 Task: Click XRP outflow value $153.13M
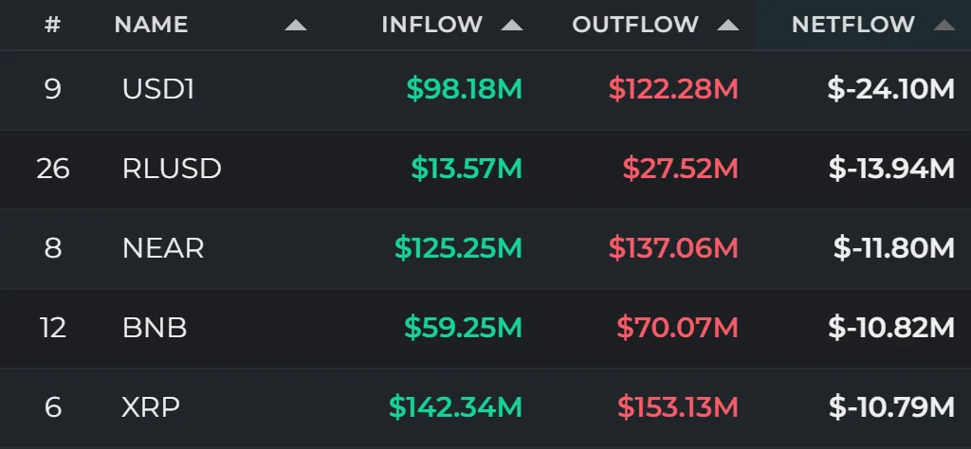[x=678, y=407]
